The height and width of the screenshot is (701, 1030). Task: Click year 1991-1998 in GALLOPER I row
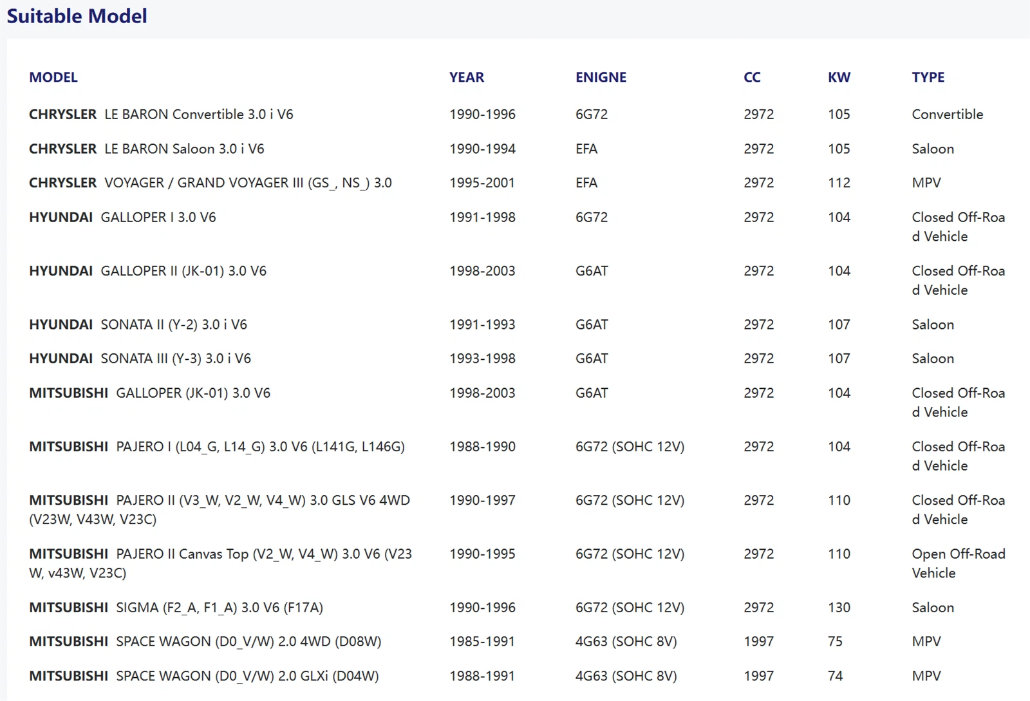(482, 218)
